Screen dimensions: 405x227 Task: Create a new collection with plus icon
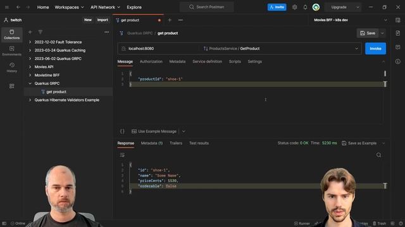click(30, 32)
